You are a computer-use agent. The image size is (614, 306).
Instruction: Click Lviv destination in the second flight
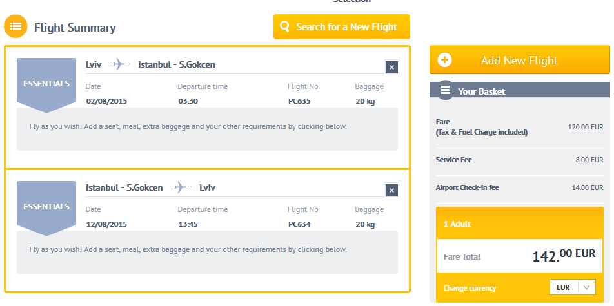point(208,187)
